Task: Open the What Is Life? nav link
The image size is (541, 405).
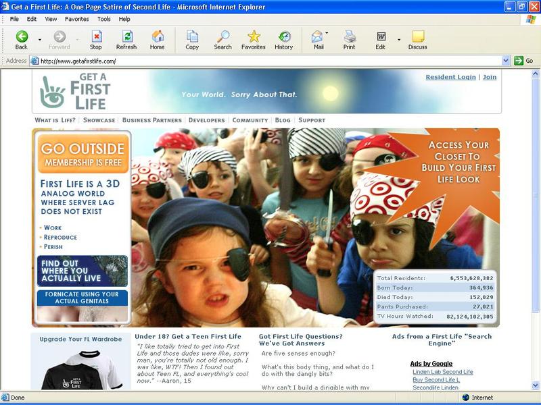Action: point(55,120)
